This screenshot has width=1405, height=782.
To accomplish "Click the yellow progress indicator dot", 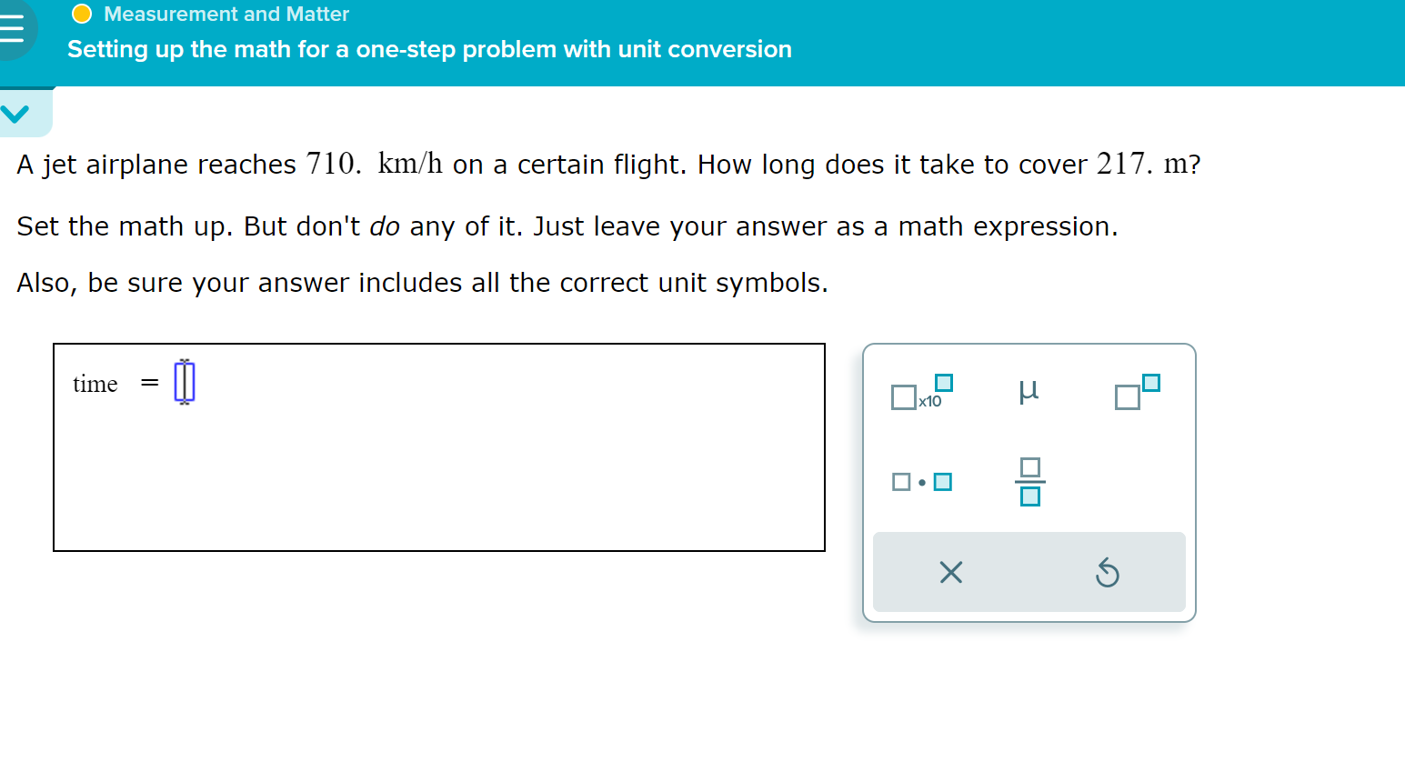I will pyautogui.click(x=82, y=14).
